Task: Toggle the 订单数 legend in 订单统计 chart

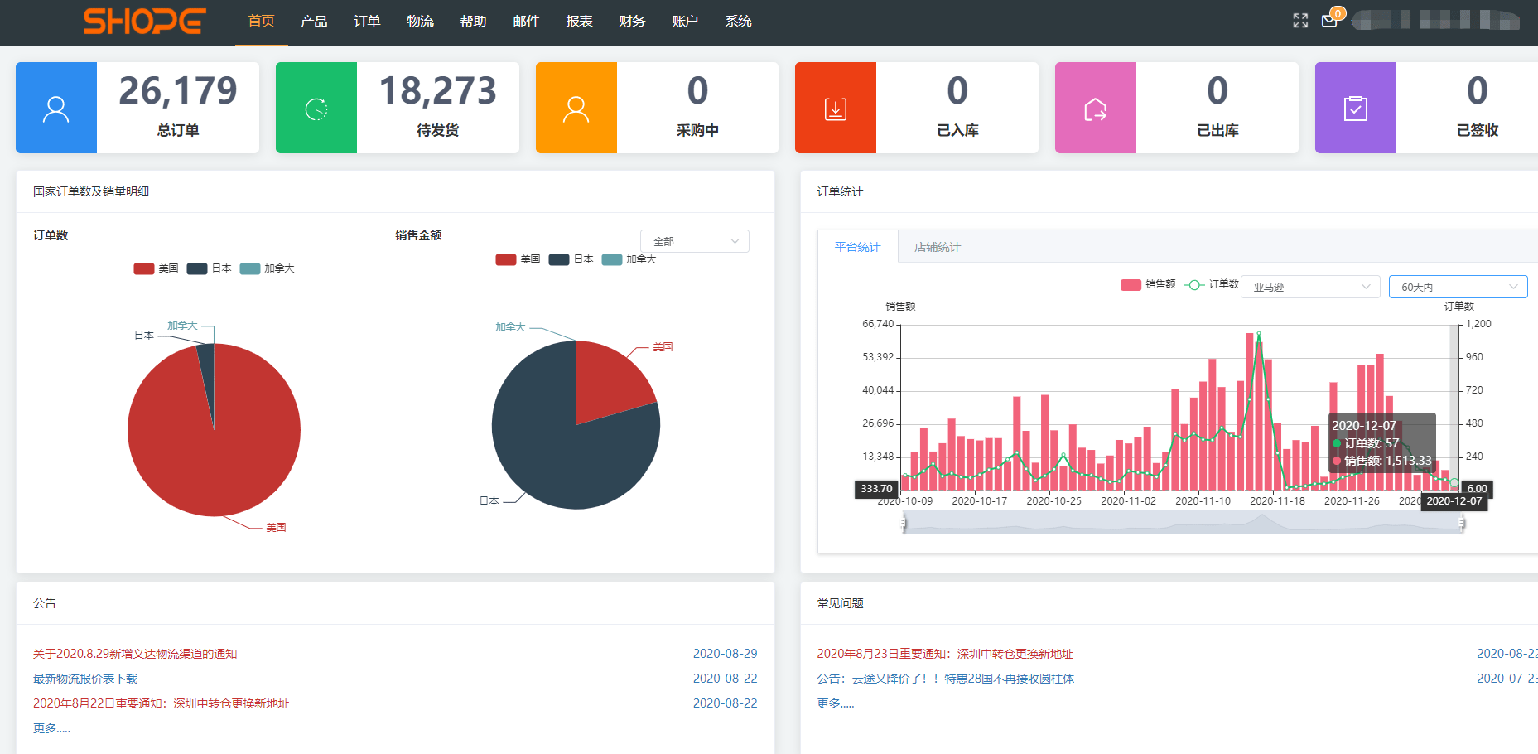Action: pyautogui.click(x=1212, y=284)
